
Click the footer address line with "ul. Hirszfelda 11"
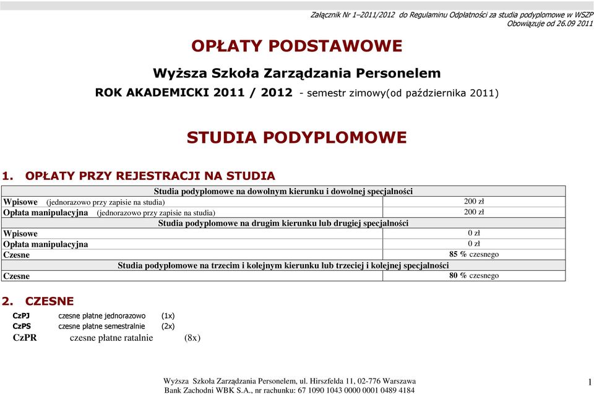click(290, 381)
